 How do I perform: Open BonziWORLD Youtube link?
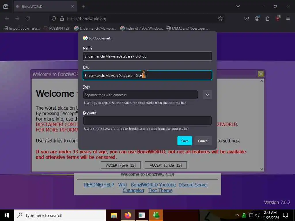coord(153,185)
